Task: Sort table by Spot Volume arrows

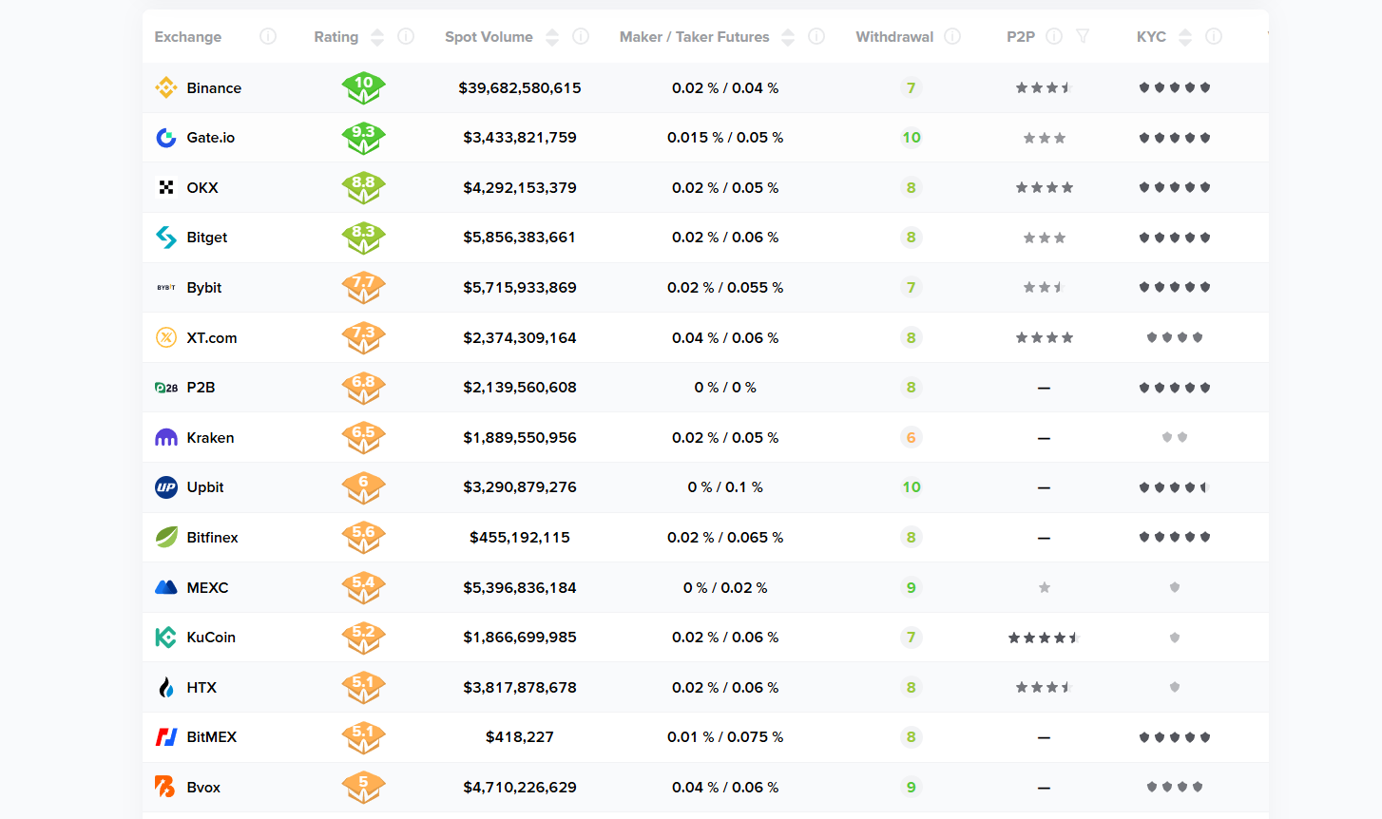Action: tap(552, 37)
